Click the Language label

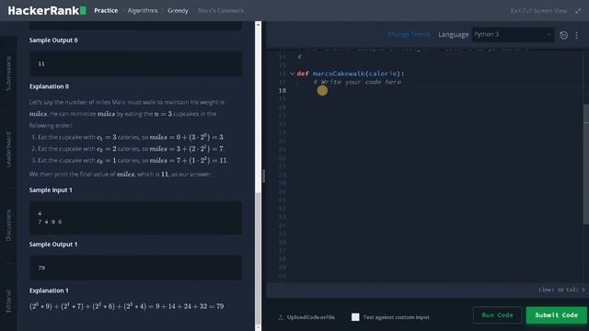point(454,35)
